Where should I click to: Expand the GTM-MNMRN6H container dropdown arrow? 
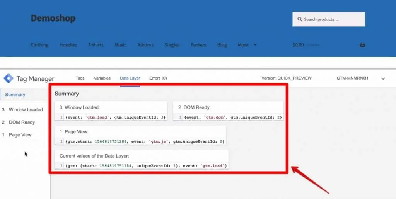click(383, 78)
